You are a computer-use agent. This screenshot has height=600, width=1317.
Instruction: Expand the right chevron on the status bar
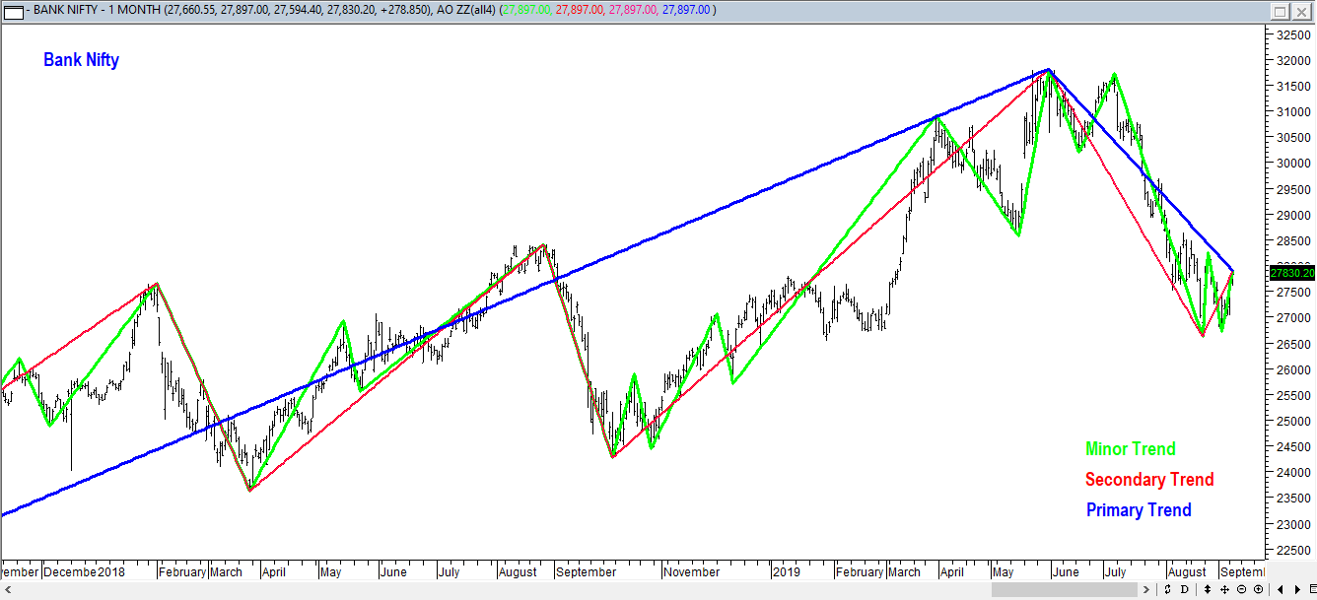pyautogui.click(x=1146, y=589)
